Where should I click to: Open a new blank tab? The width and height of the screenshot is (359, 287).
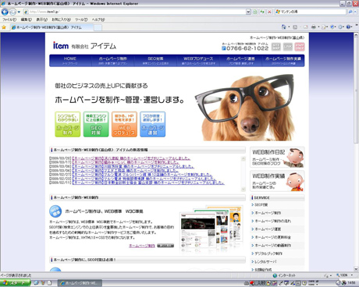coord(98,27)
